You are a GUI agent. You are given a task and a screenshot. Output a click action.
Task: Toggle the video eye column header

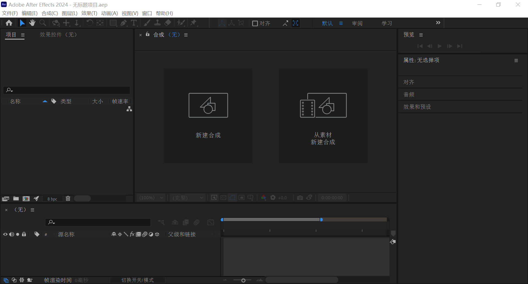[5, 234]
